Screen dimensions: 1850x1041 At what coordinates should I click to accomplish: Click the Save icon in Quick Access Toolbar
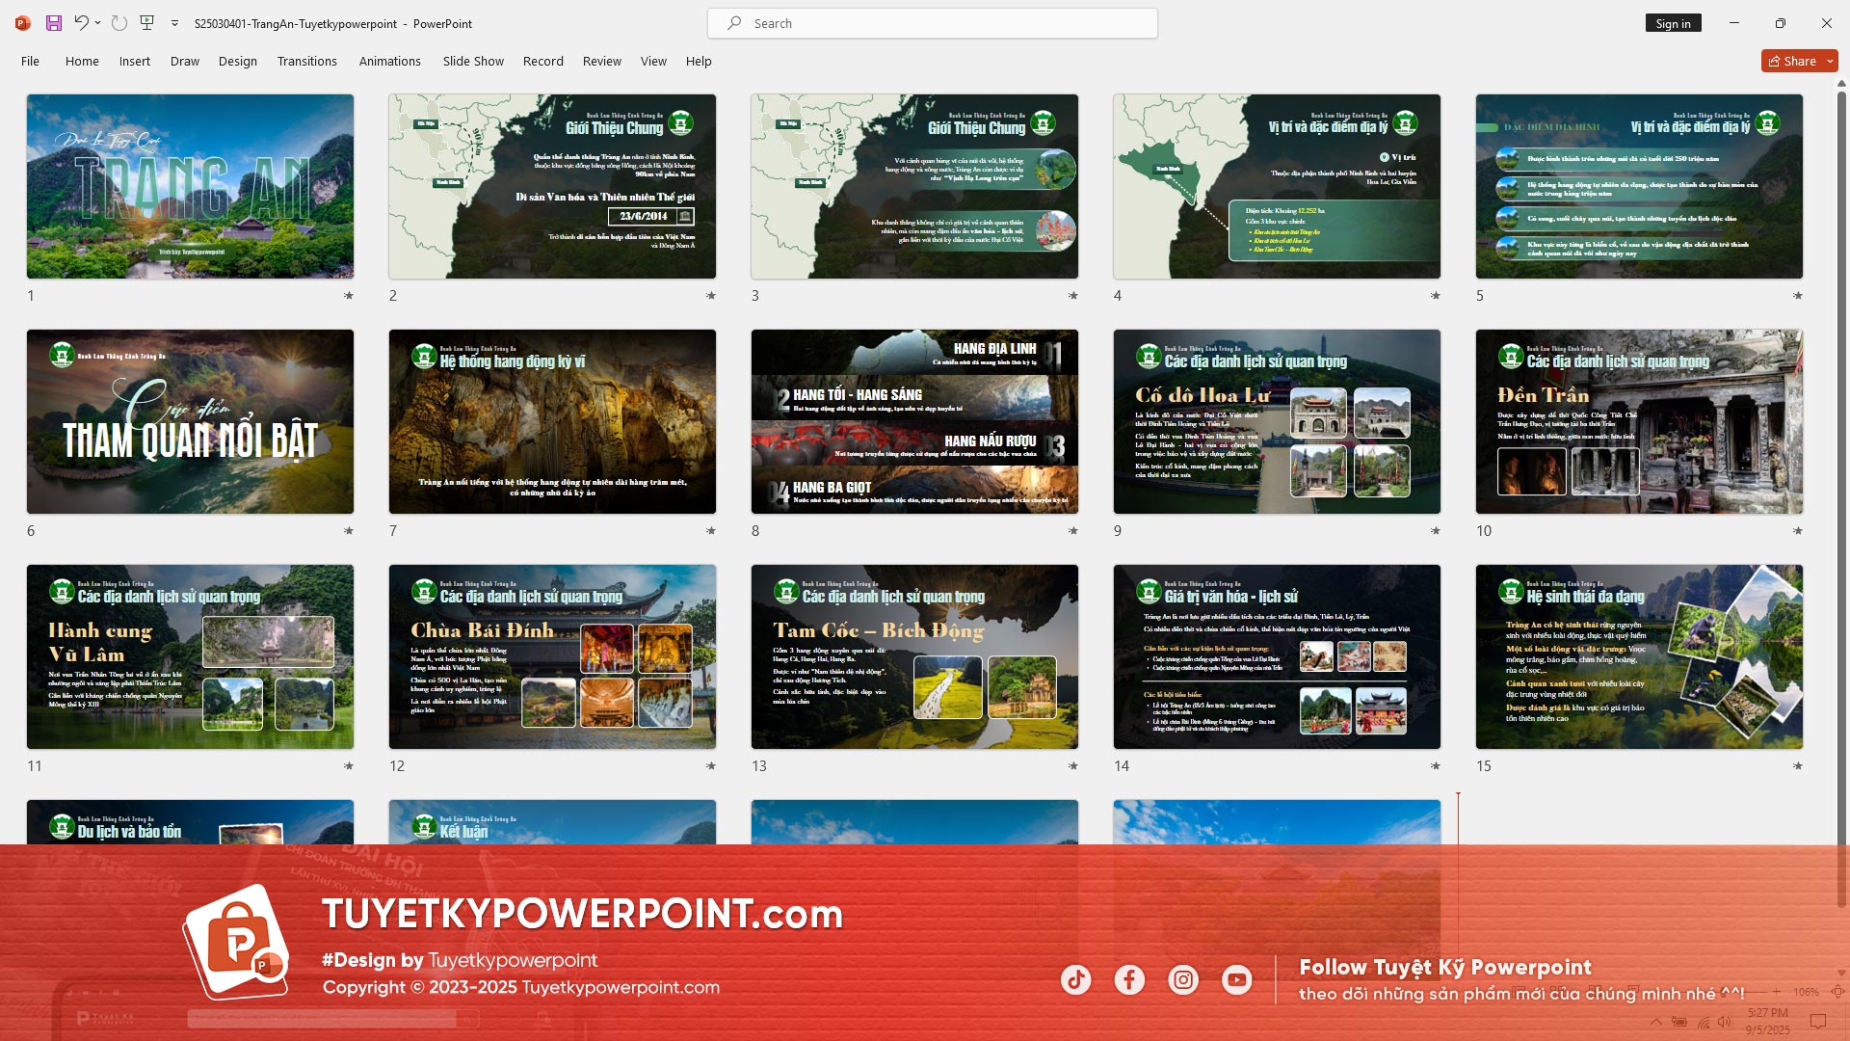[x=54, y=23]
